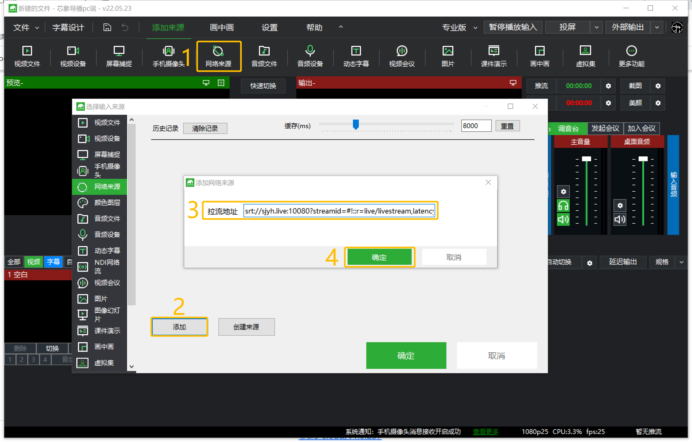Viewport: 692px width, 442px height.
Task: Click the save file icon
Action: 107,27
